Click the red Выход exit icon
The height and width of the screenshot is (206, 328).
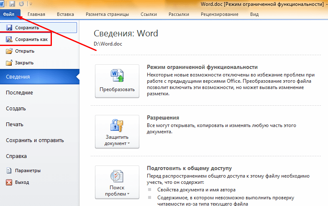coord(9,182)
